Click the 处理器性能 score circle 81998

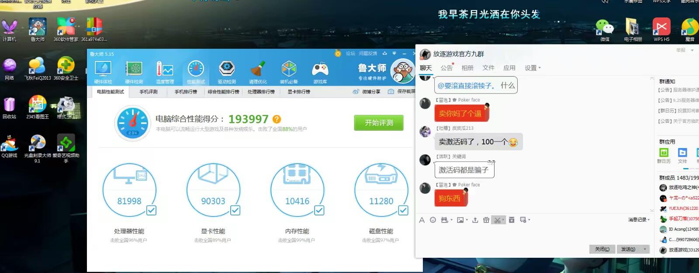pos(129,191)
